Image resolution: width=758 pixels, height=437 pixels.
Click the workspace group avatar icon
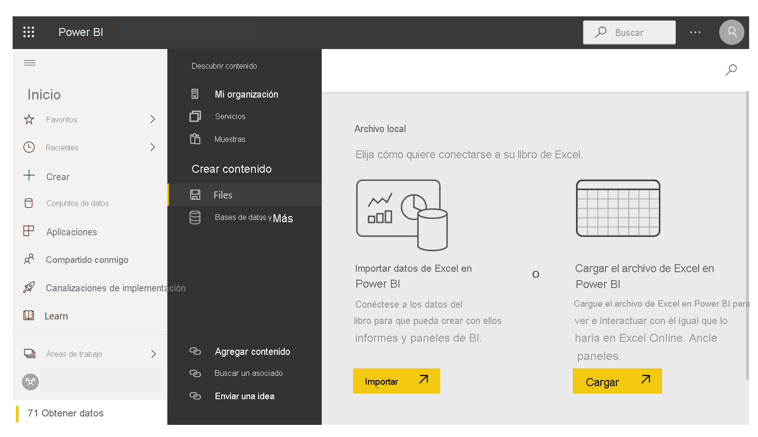tap(30, 382)
